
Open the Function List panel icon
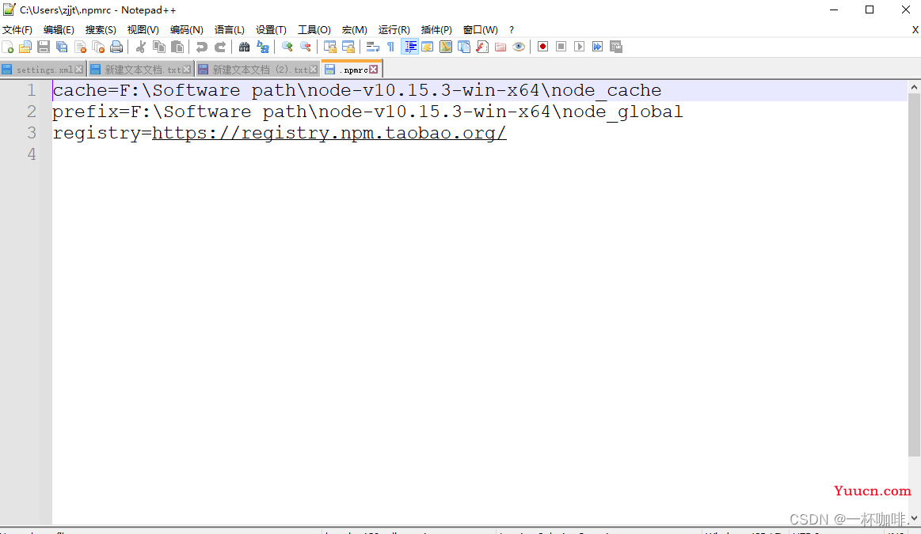482,47
